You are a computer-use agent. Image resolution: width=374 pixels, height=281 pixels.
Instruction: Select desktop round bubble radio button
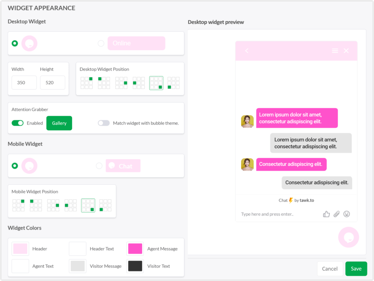(x=15, y=43)
